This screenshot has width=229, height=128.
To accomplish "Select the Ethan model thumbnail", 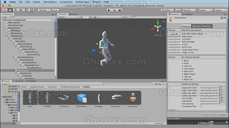I will pos(30,98).
